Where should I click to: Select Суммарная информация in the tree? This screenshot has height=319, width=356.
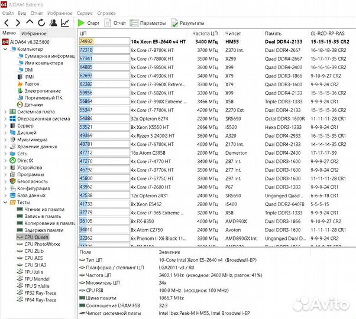point(50,56)
